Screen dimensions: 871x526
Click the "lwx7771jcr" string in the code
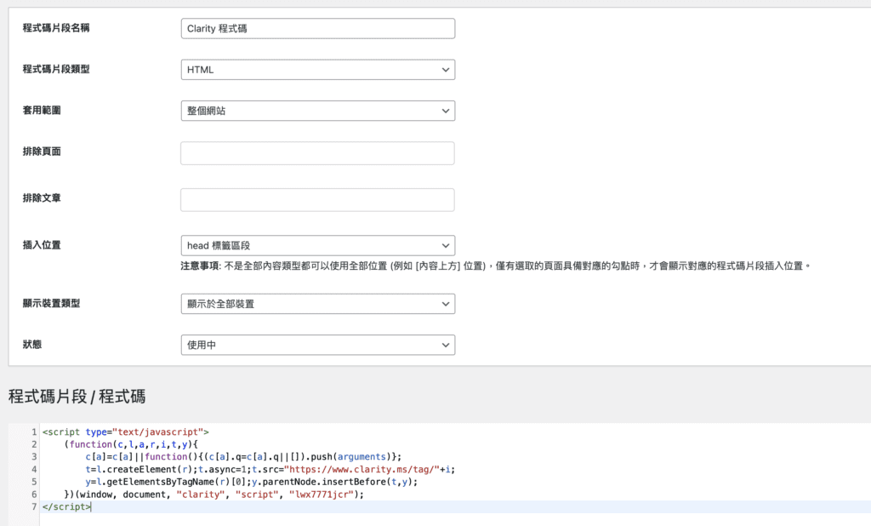(323, 494)
